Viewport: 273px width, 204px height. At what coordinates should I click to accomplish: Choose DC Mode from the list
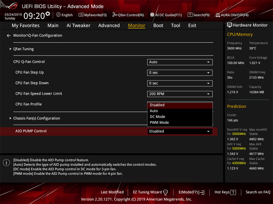click(180, 117)
